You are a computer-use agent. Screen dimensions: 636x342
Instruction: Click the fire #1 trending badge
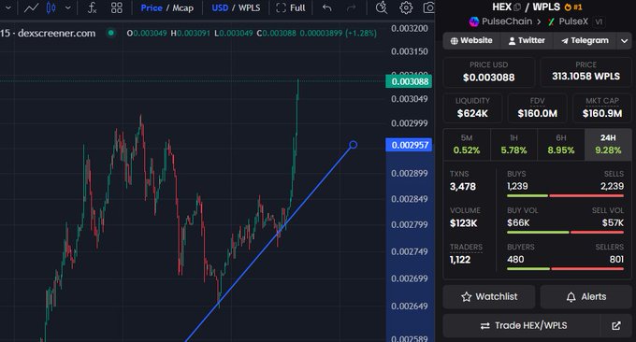click(573, 7)
